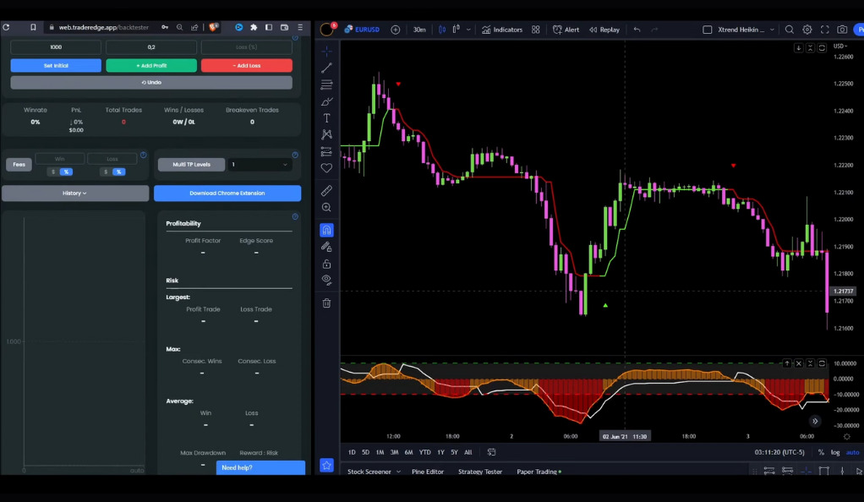Image resolution: width=864 pixels, height=502 pixels.
Task: Switch chart to fullscreen mode
Action: [825, 30]
